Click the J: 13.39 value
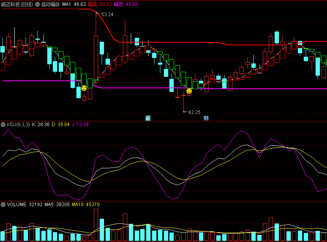327x242 pixels. (80, 125)
